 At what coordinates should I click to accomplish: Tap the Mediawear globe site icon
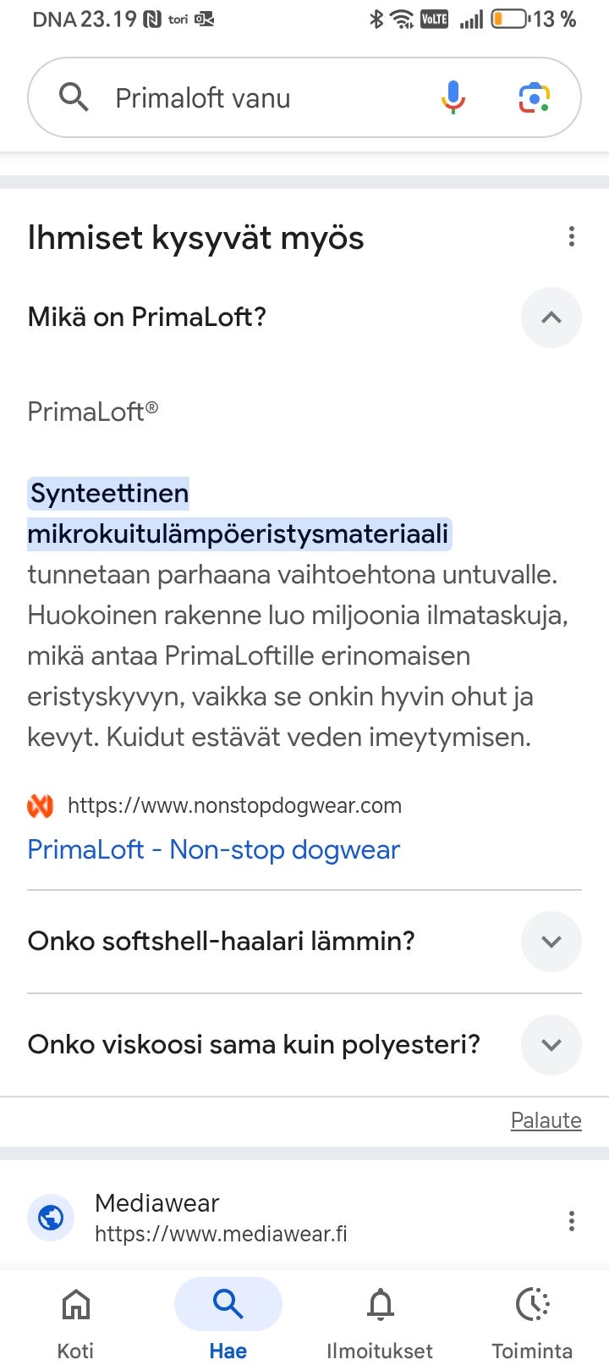point(51,1218)
